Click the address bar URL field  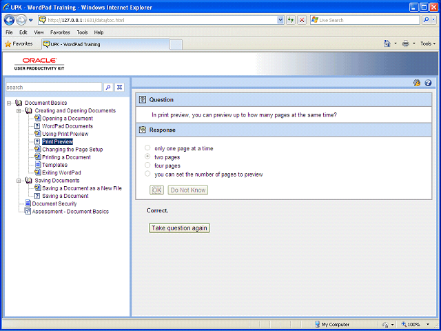(x=162, y=20)
